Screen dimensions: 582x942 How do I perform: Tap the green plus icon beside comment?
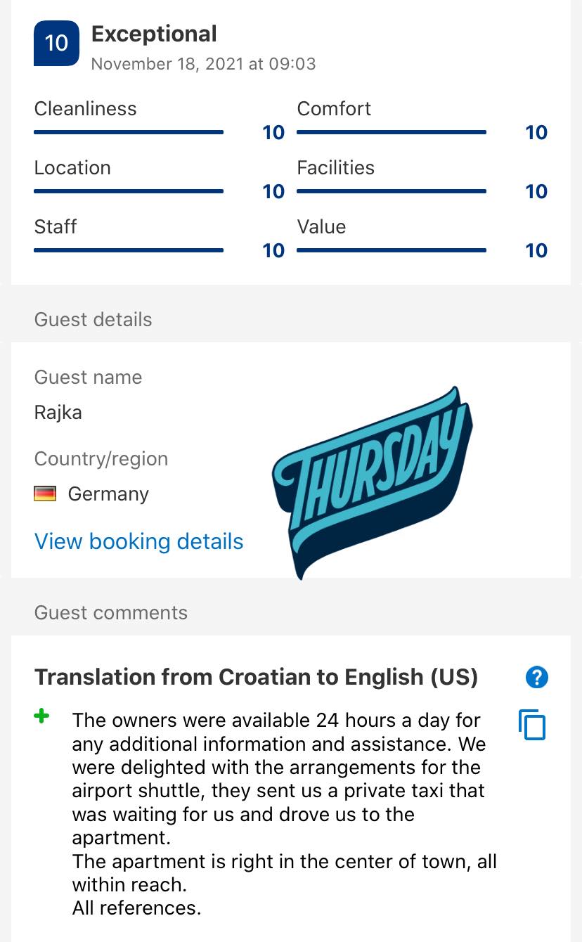pyautogui.click(x=42, y=717)
